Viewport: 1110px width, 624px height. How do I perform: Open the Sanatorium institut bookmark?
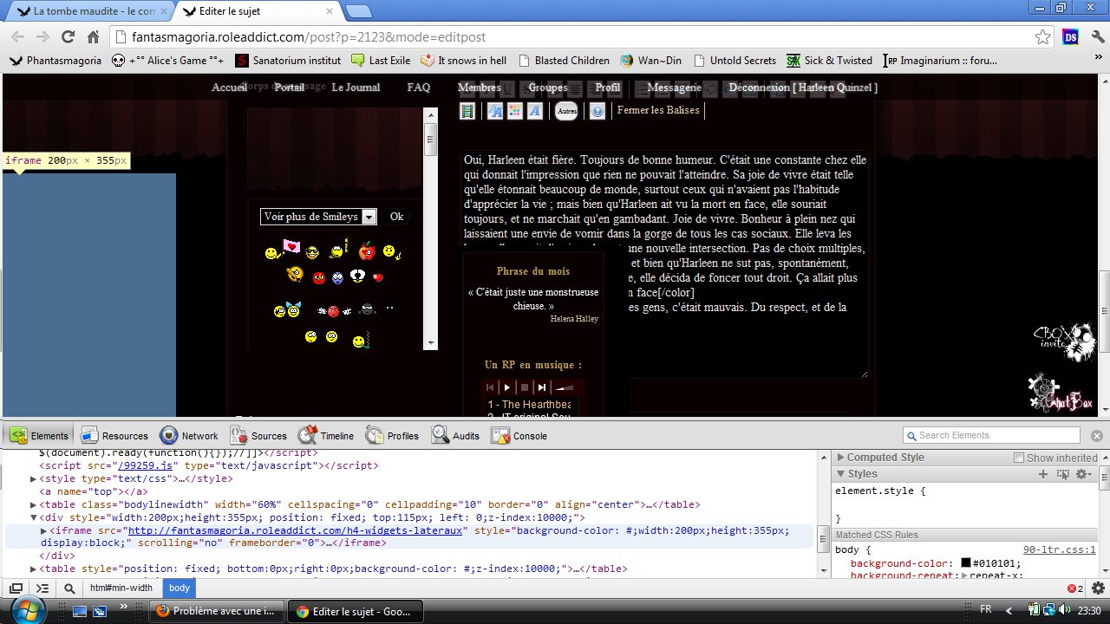click(289, 61)
